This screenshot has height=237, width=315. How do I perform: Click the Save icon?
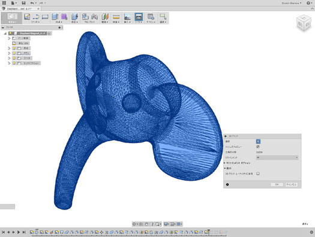tap(23, 3)
